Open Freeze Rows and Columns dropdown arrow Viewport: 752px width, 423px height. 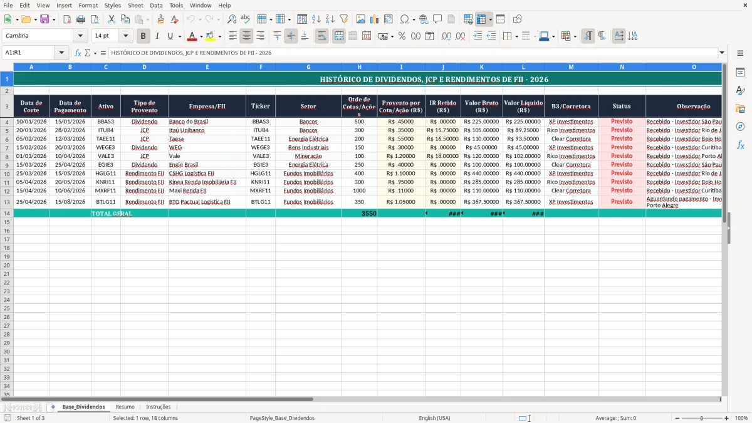490,19
